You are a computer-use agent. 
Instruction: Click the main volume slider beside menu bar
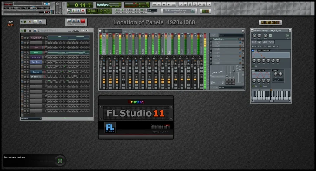pos(57,8)
